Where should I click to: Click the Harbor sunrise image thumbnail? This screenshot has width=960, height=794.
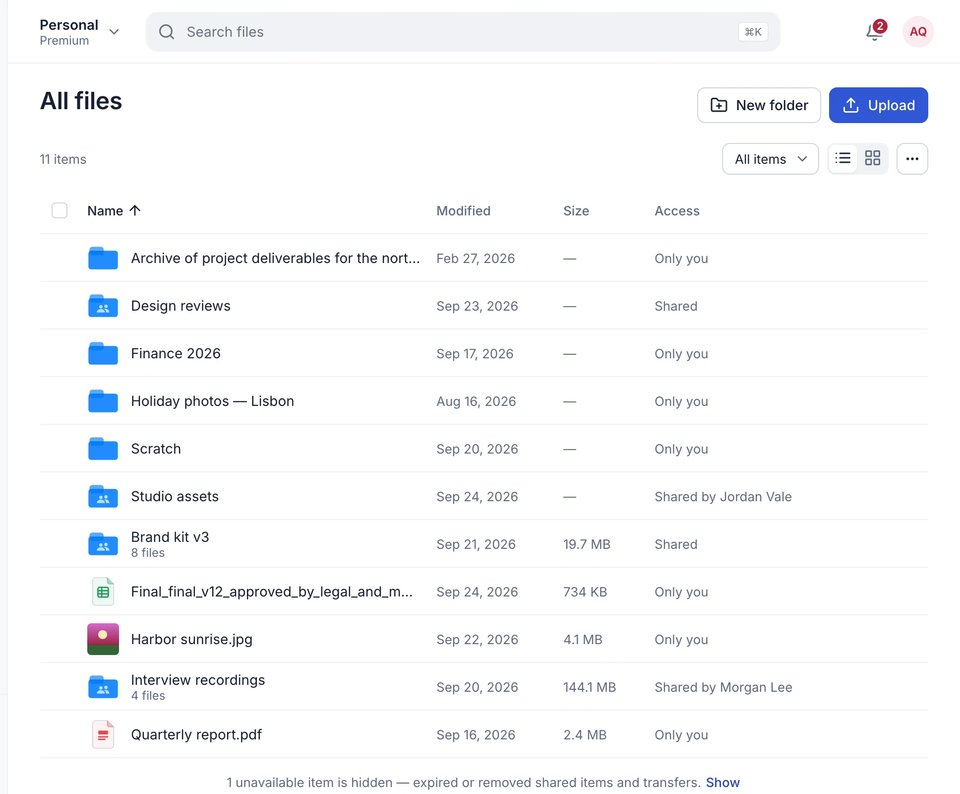103,639
